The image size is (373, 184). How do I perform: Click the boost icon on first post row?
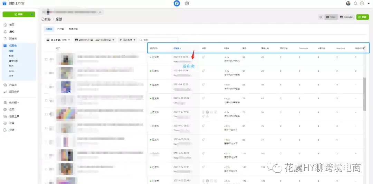(203, 57)
